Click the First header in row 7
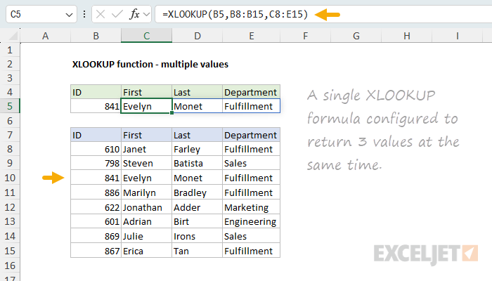The width and height of the screenshot is (492, 281). [146, 135]
